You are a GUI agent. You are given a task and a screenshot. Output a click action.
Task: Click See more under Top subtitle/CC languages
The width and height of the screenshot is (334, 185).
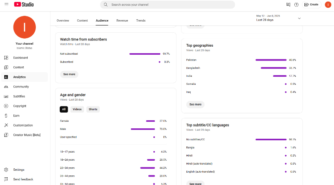[195, 183]
